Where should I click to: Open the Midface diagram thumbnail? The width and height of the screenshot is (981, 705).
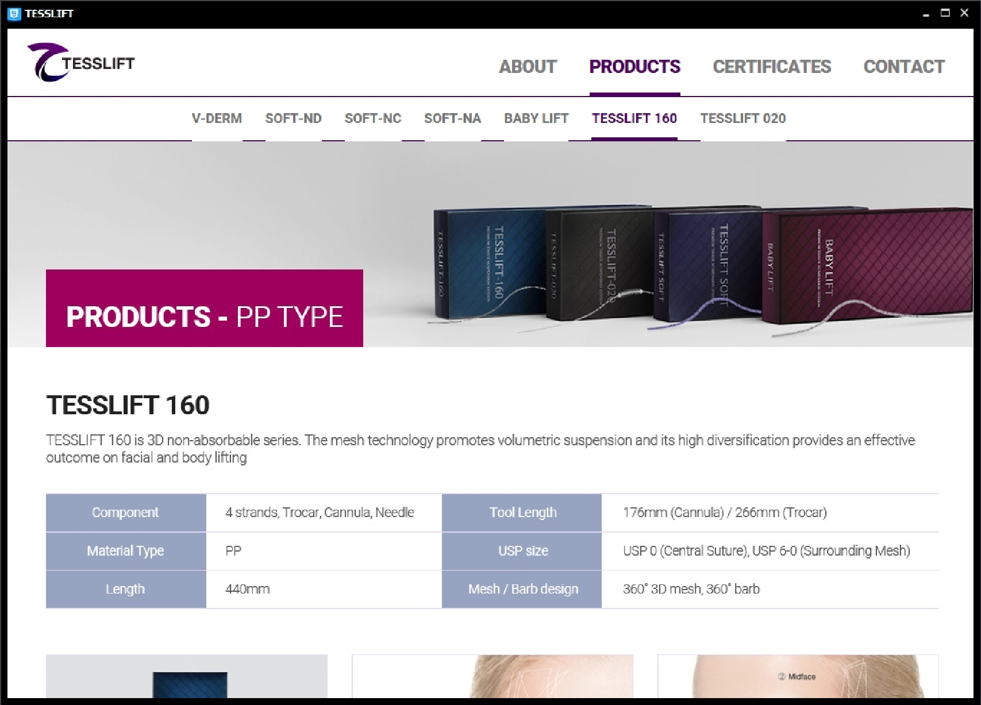click(798, 676)
